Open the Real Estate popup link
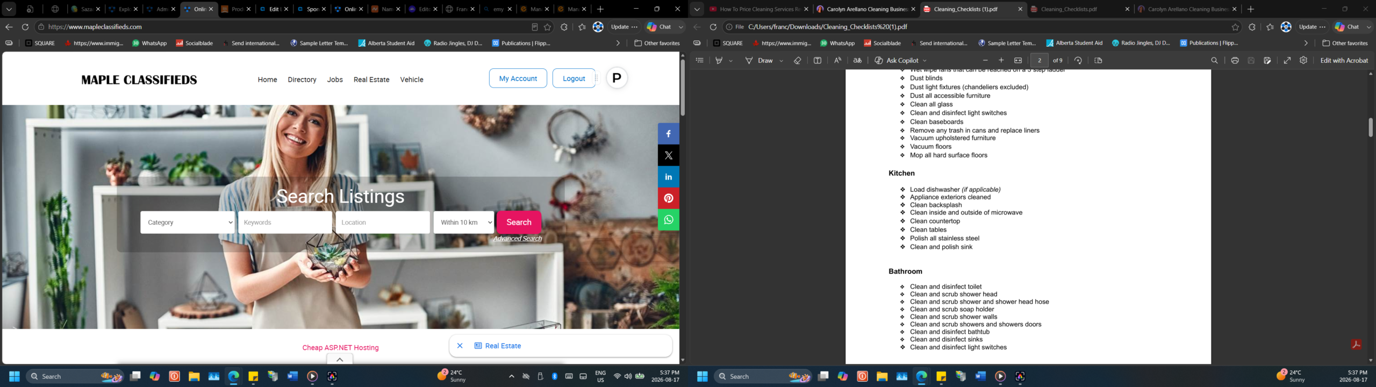The width and height of the screenshot is (1376, 387). pyautogui.click(x=498, y=346)
